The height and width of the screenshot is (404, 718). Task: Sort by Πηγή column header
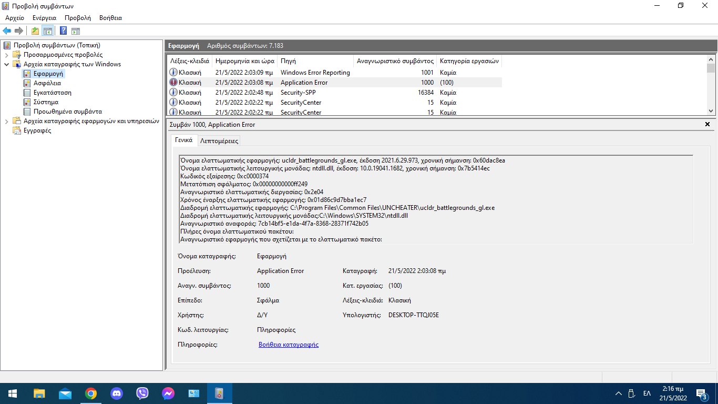[315, 61]
